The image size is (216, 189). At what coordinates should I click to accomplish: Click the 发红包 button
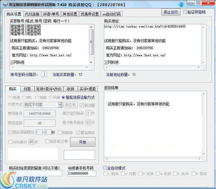pyautogui.click(x=70, y=105)
